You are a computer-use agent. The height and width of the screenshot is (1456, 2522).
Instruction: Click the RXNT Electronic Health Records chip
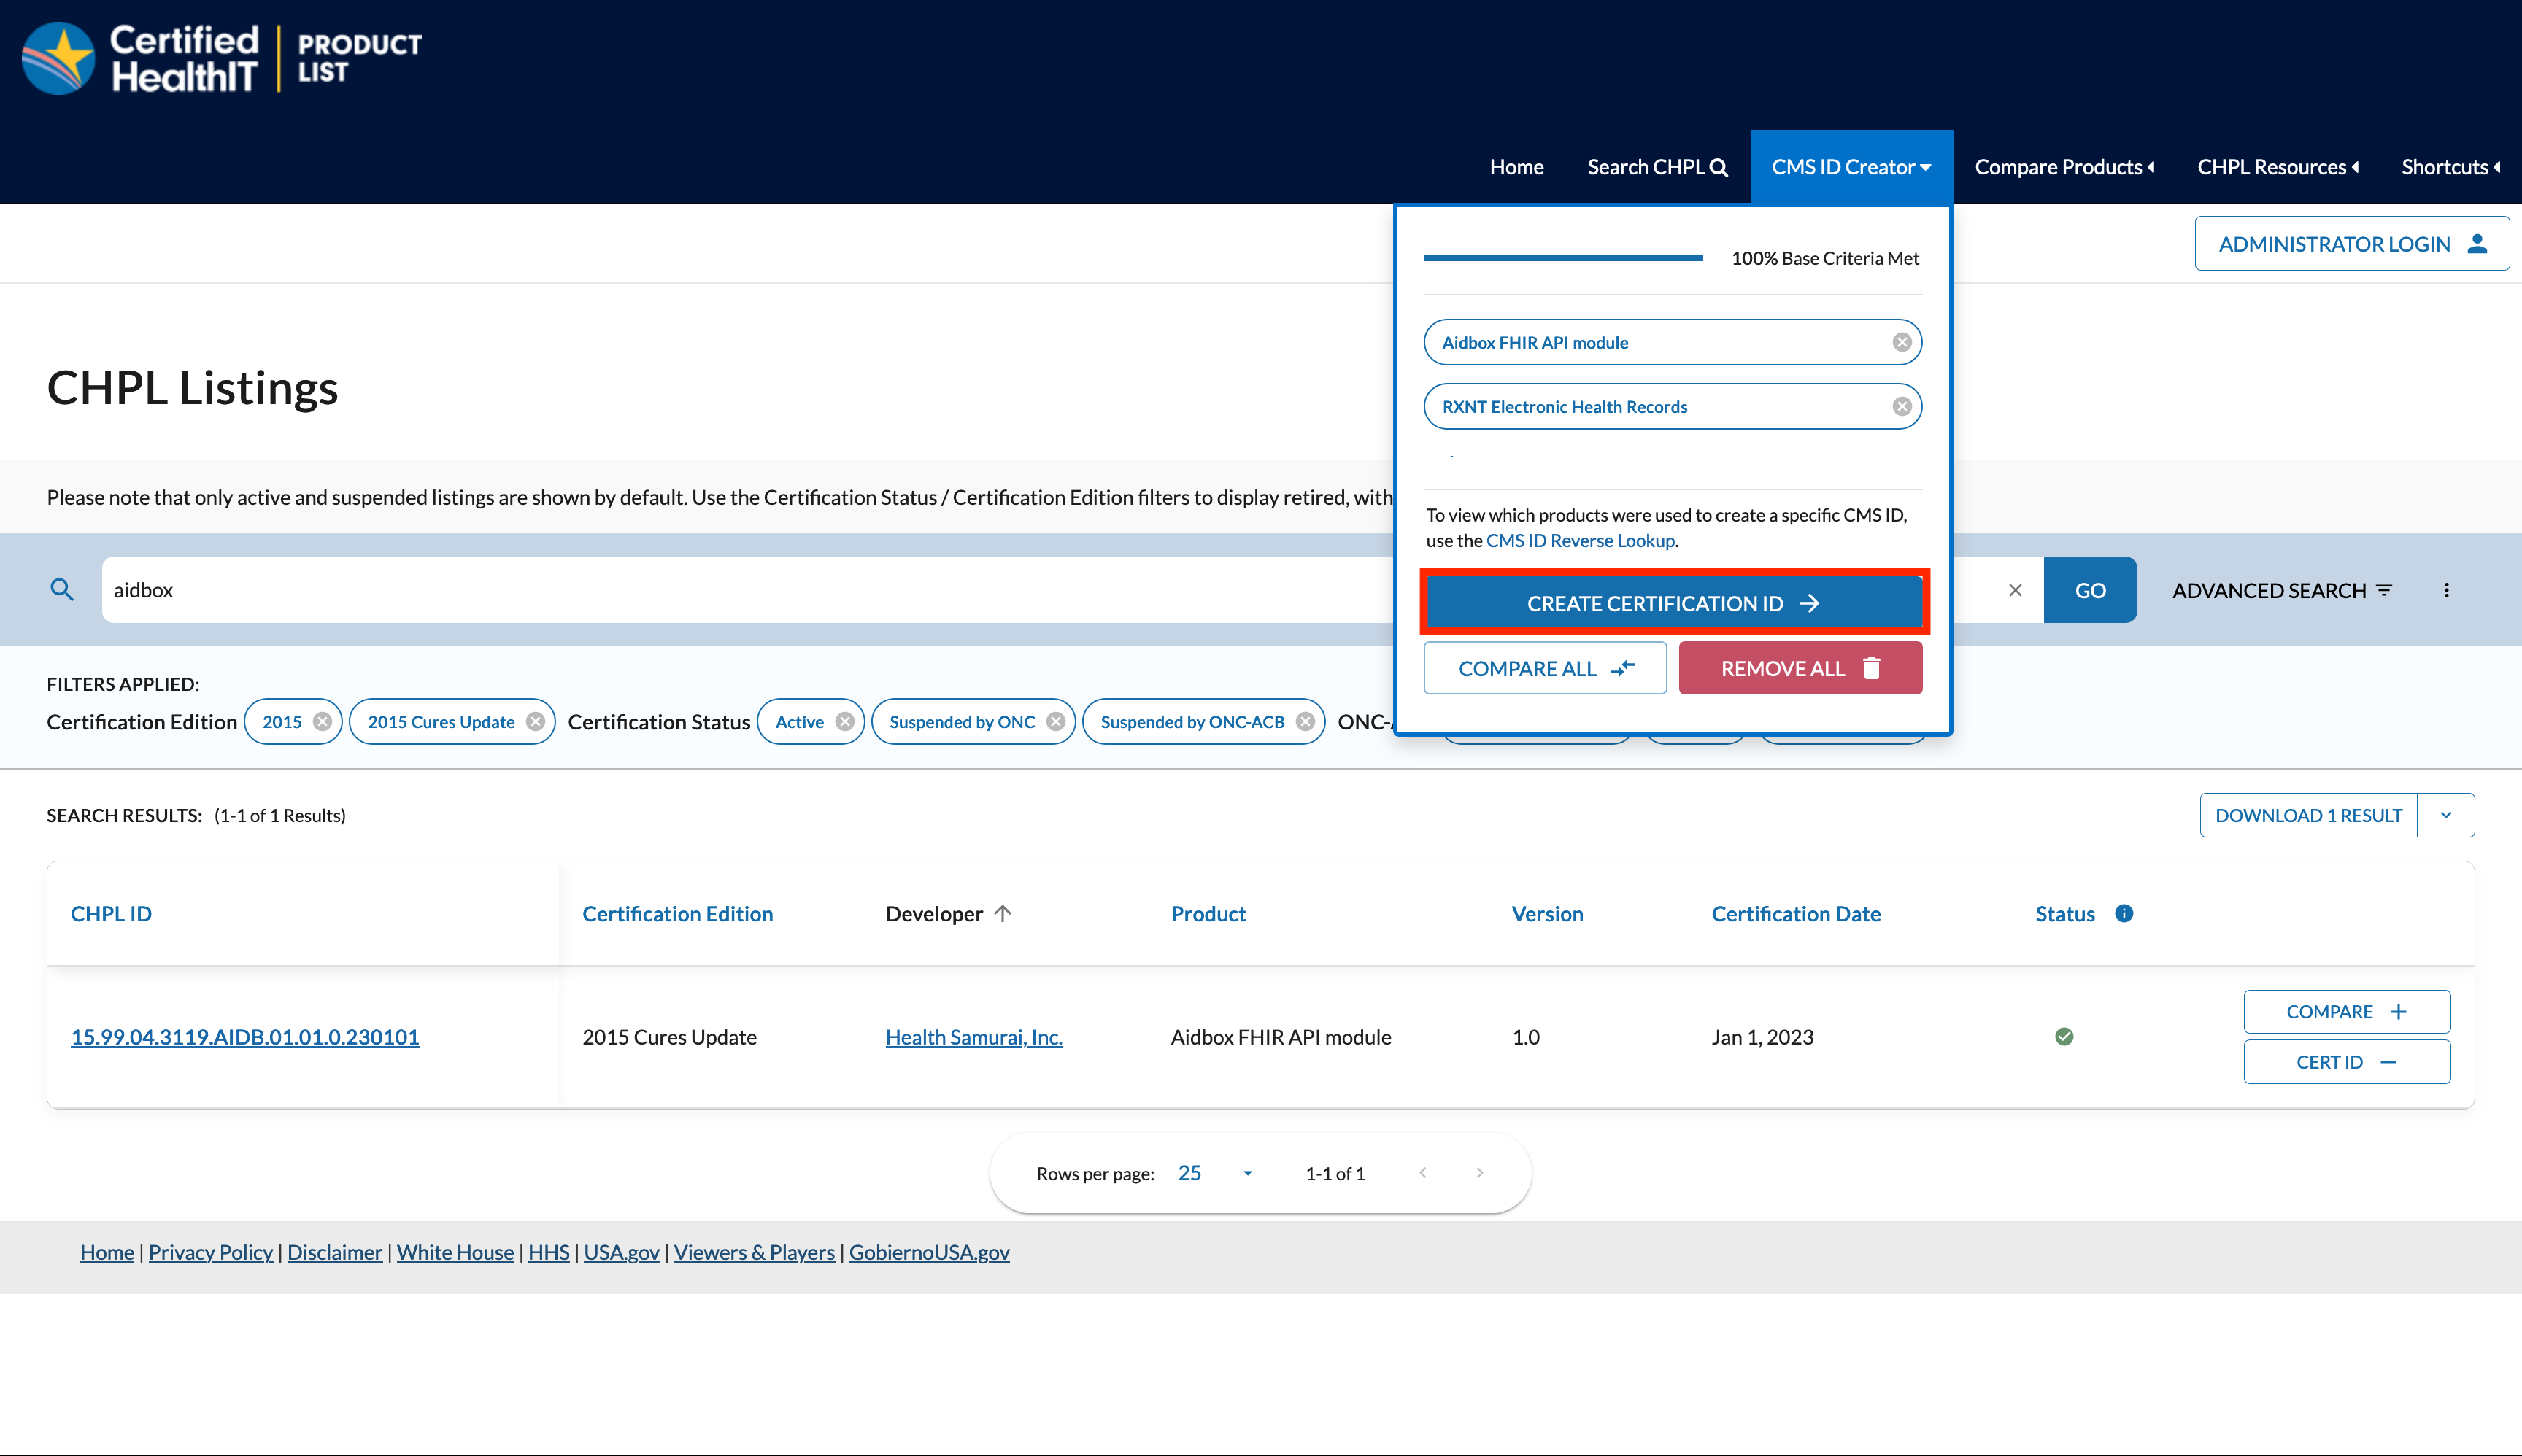1673,406
